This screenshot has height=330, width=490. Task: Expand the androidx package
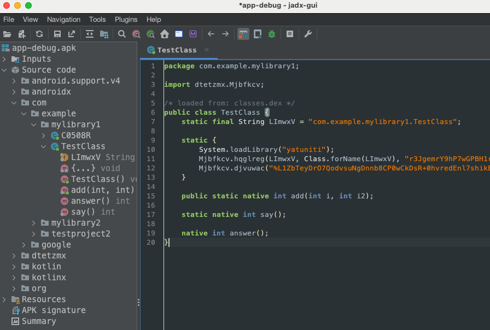(x=14, y=92)
